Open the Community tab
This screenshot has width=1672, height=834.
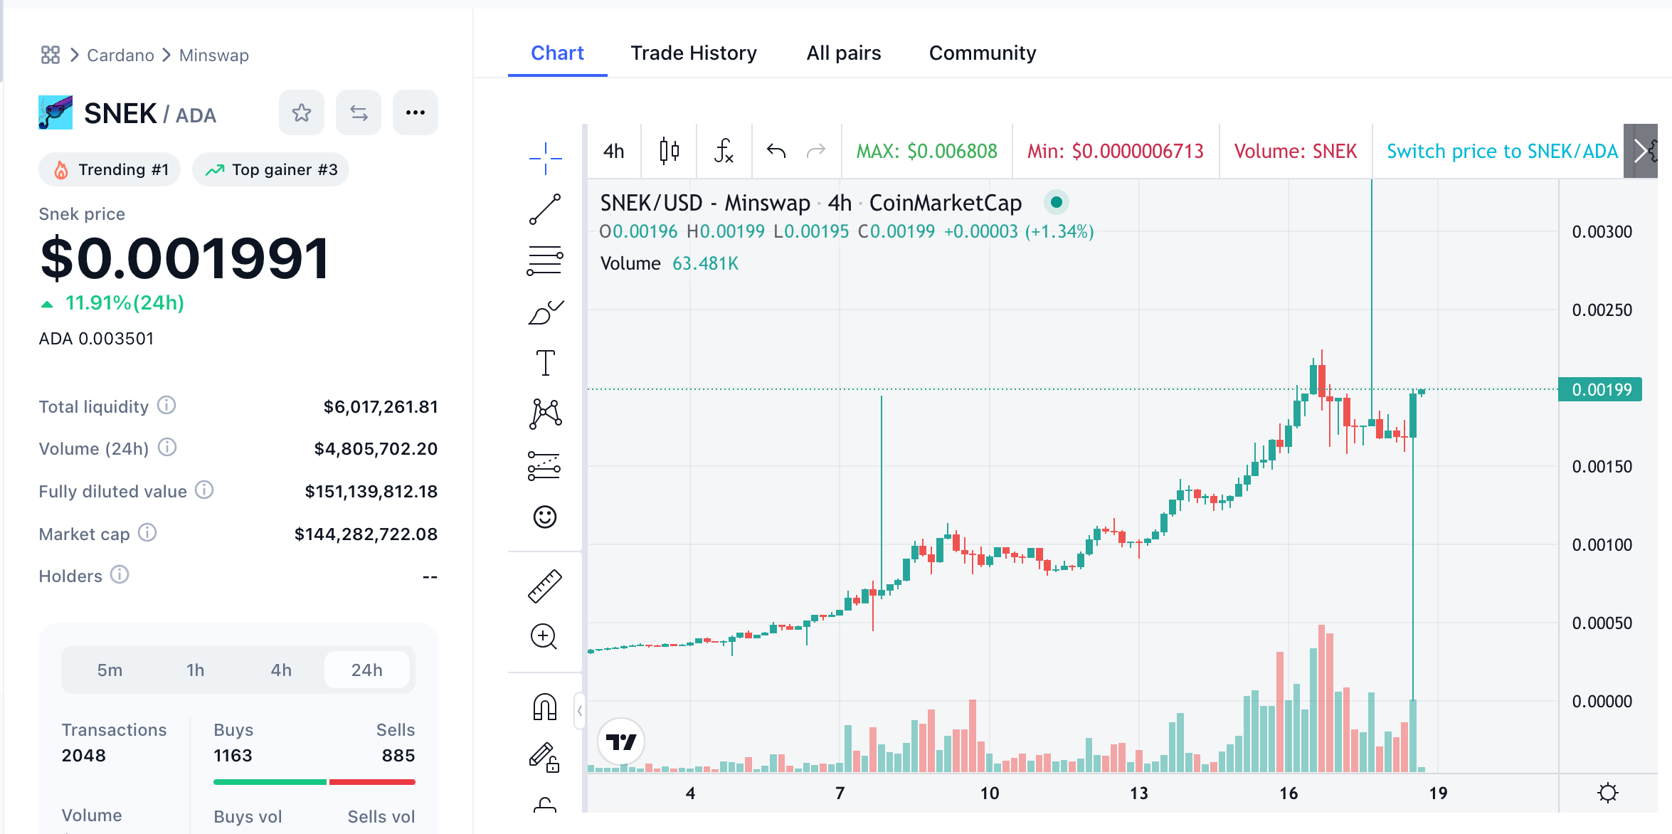[x=983, y=53]
